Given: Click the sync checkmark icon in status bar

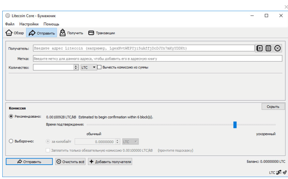Looking at the screenshot, I should pos(285,172).
